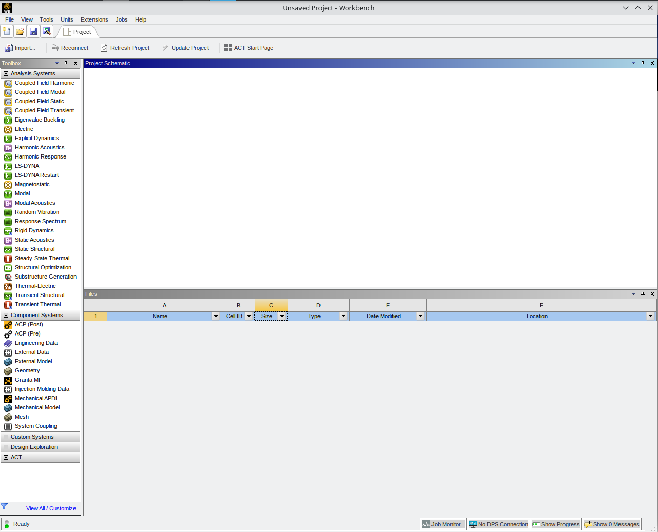Viewport: 658px width, 532px height.
Task: Open the Files panel options arrow
Action: click(633, 294)
